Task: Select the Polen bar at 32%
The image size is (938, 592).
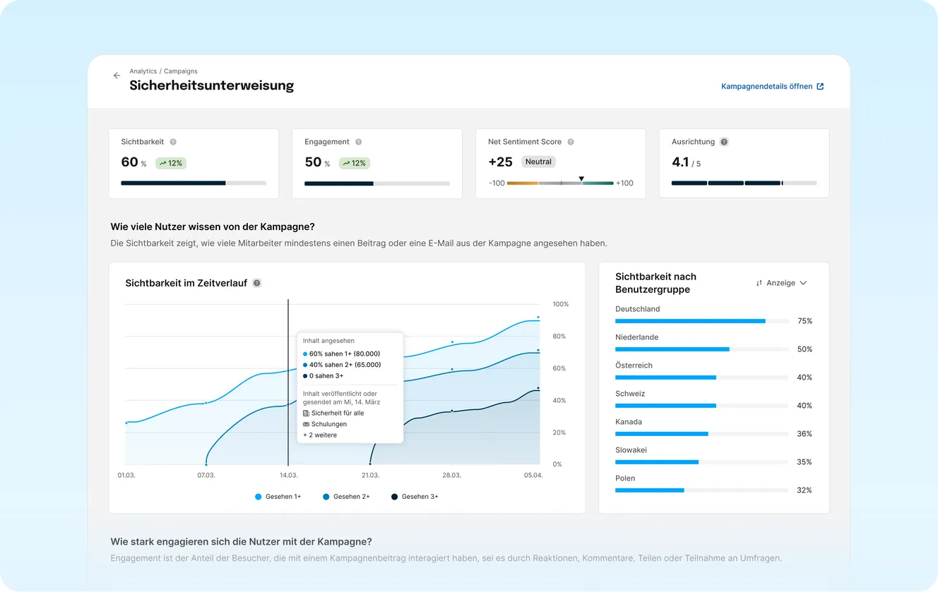Action: coord(702,490)
